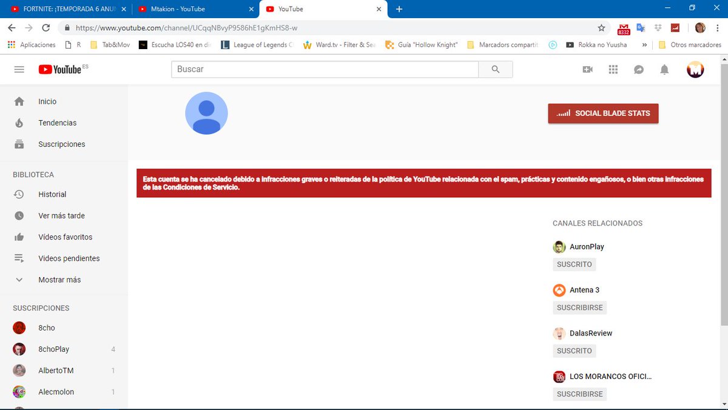Open the upload video camera icon
The width and height of the screenshot is (728, 410).
click(x=587, y=70)
